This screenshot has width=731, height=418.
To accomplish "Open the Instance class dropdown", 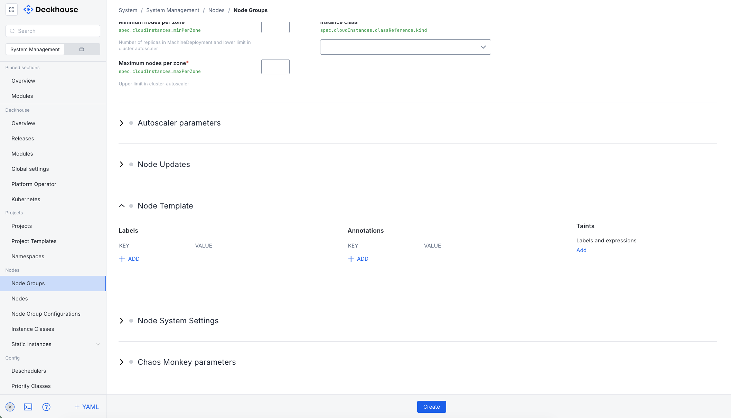I will tap(405, 47).
